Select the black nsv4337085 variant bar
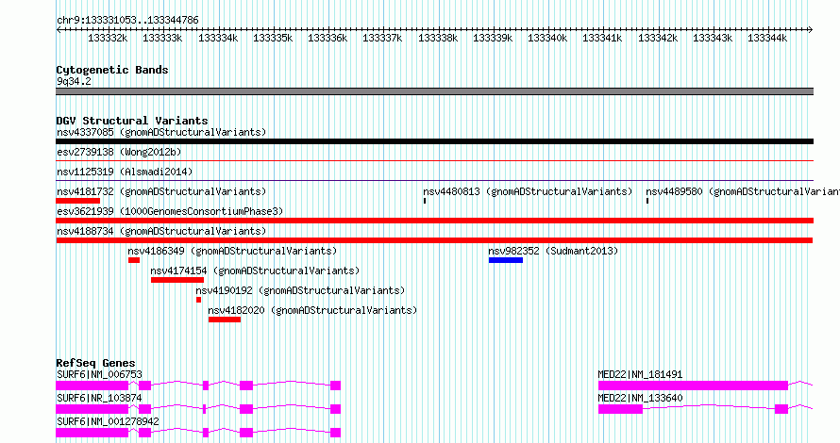This screenshot has width=840, height=443. (434, 141)
